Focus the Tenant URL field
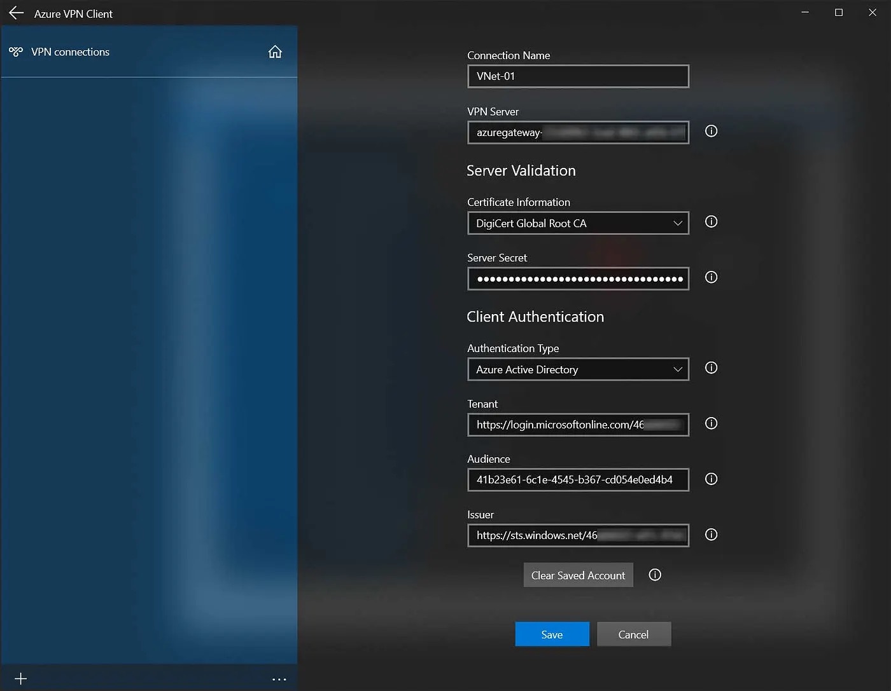 tap(578, 425)
